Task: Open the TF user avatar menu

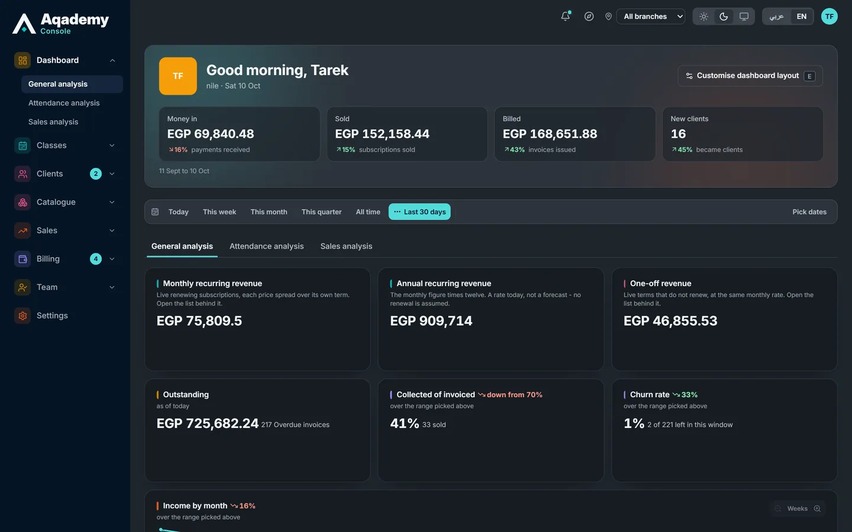Action: [830, 17]
